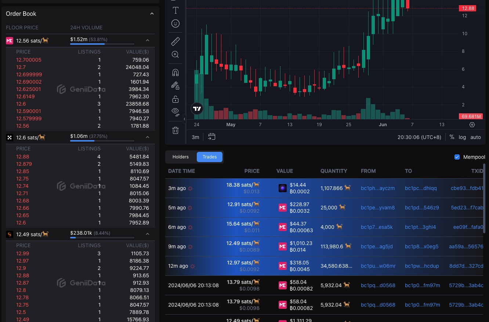
Task: Uncheck the Mempool checkbox
Action: coord(457,157)
